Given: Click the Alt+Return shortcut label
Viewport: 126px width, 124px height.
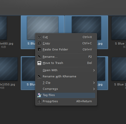Looking at the screenshot, I should tap(84, 101).
